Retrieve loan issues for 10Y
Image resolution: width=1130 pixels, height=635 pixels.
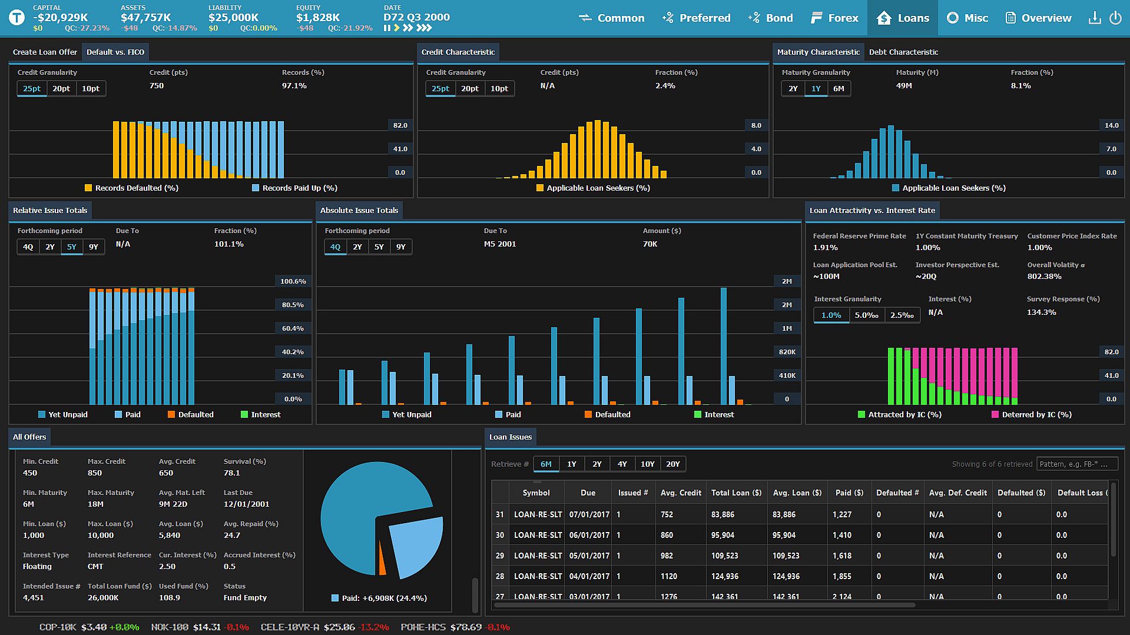coord(647,464)
